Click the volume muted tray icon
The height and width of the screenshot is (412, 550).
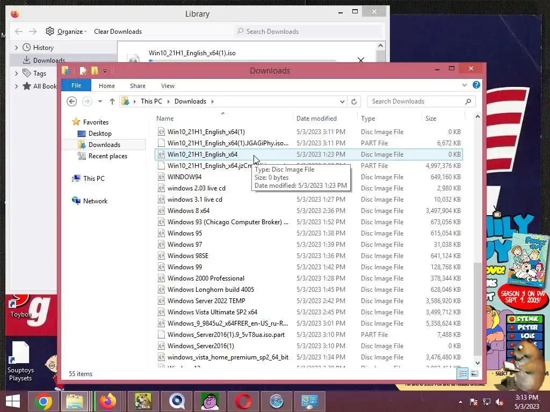click(x=500, y=402)
